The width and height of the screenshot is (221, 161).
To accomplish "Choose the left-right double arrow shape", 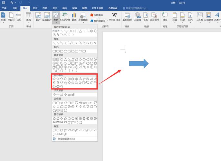I will click(69, 79).
